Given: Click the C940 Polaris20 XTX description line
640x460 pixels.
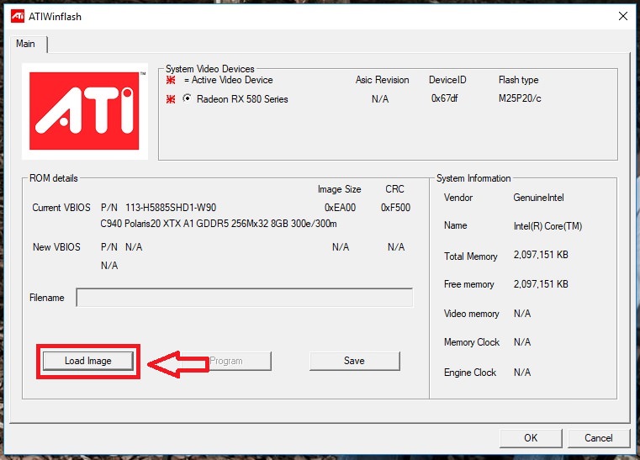Looking at the screenshot, I should point(219,224).
